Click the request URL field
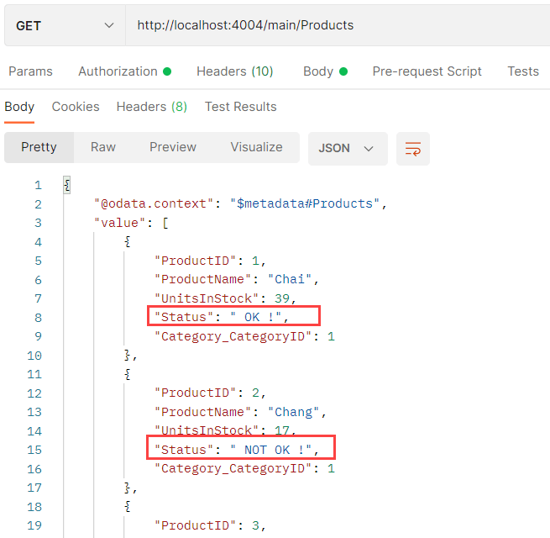Viewport: 550px width, 538px height. click(x=336, y=25)
